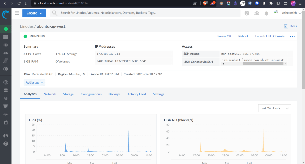Open the Settings tab
305x164 pixels.
tap(158, 94)
